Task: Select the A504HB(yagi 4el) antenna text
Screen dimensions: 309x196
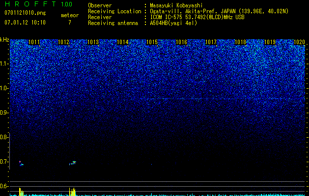Action: [173, 23]
